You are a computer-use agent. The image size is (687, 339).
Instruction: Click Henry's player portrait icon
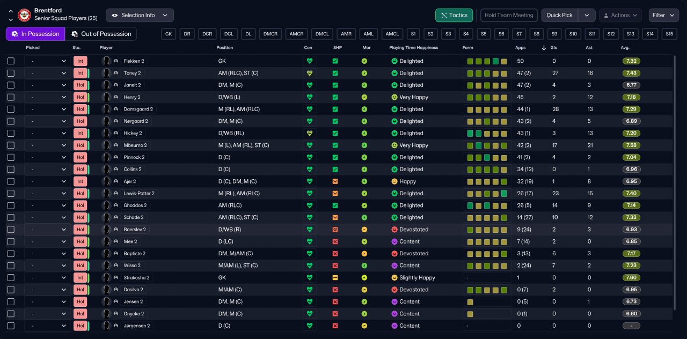(x=106, y=97)
